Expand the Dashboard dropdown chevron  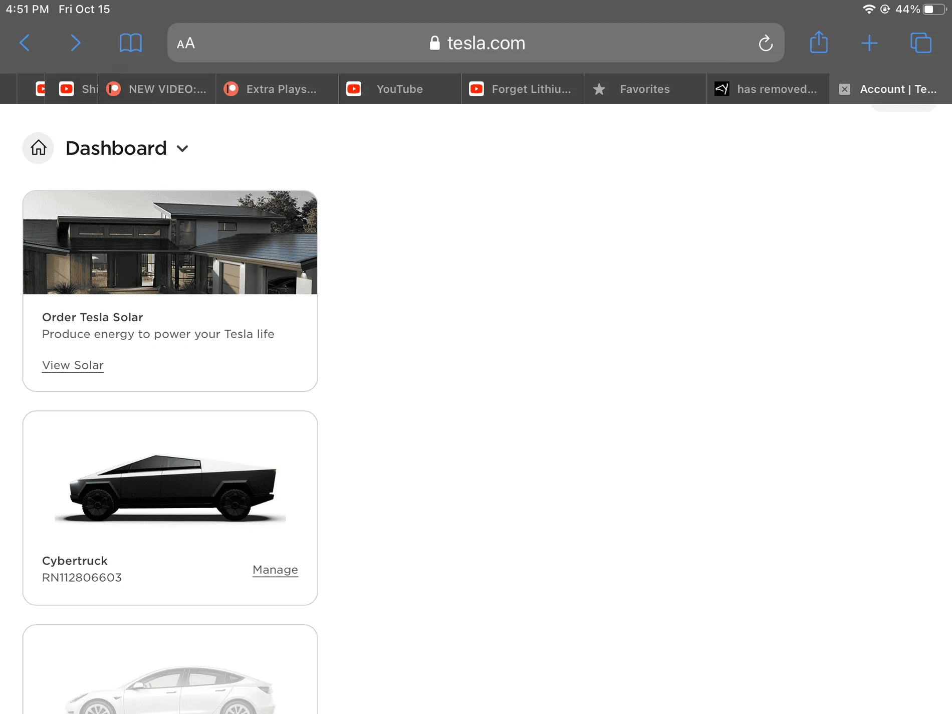[x=182, y=149]
